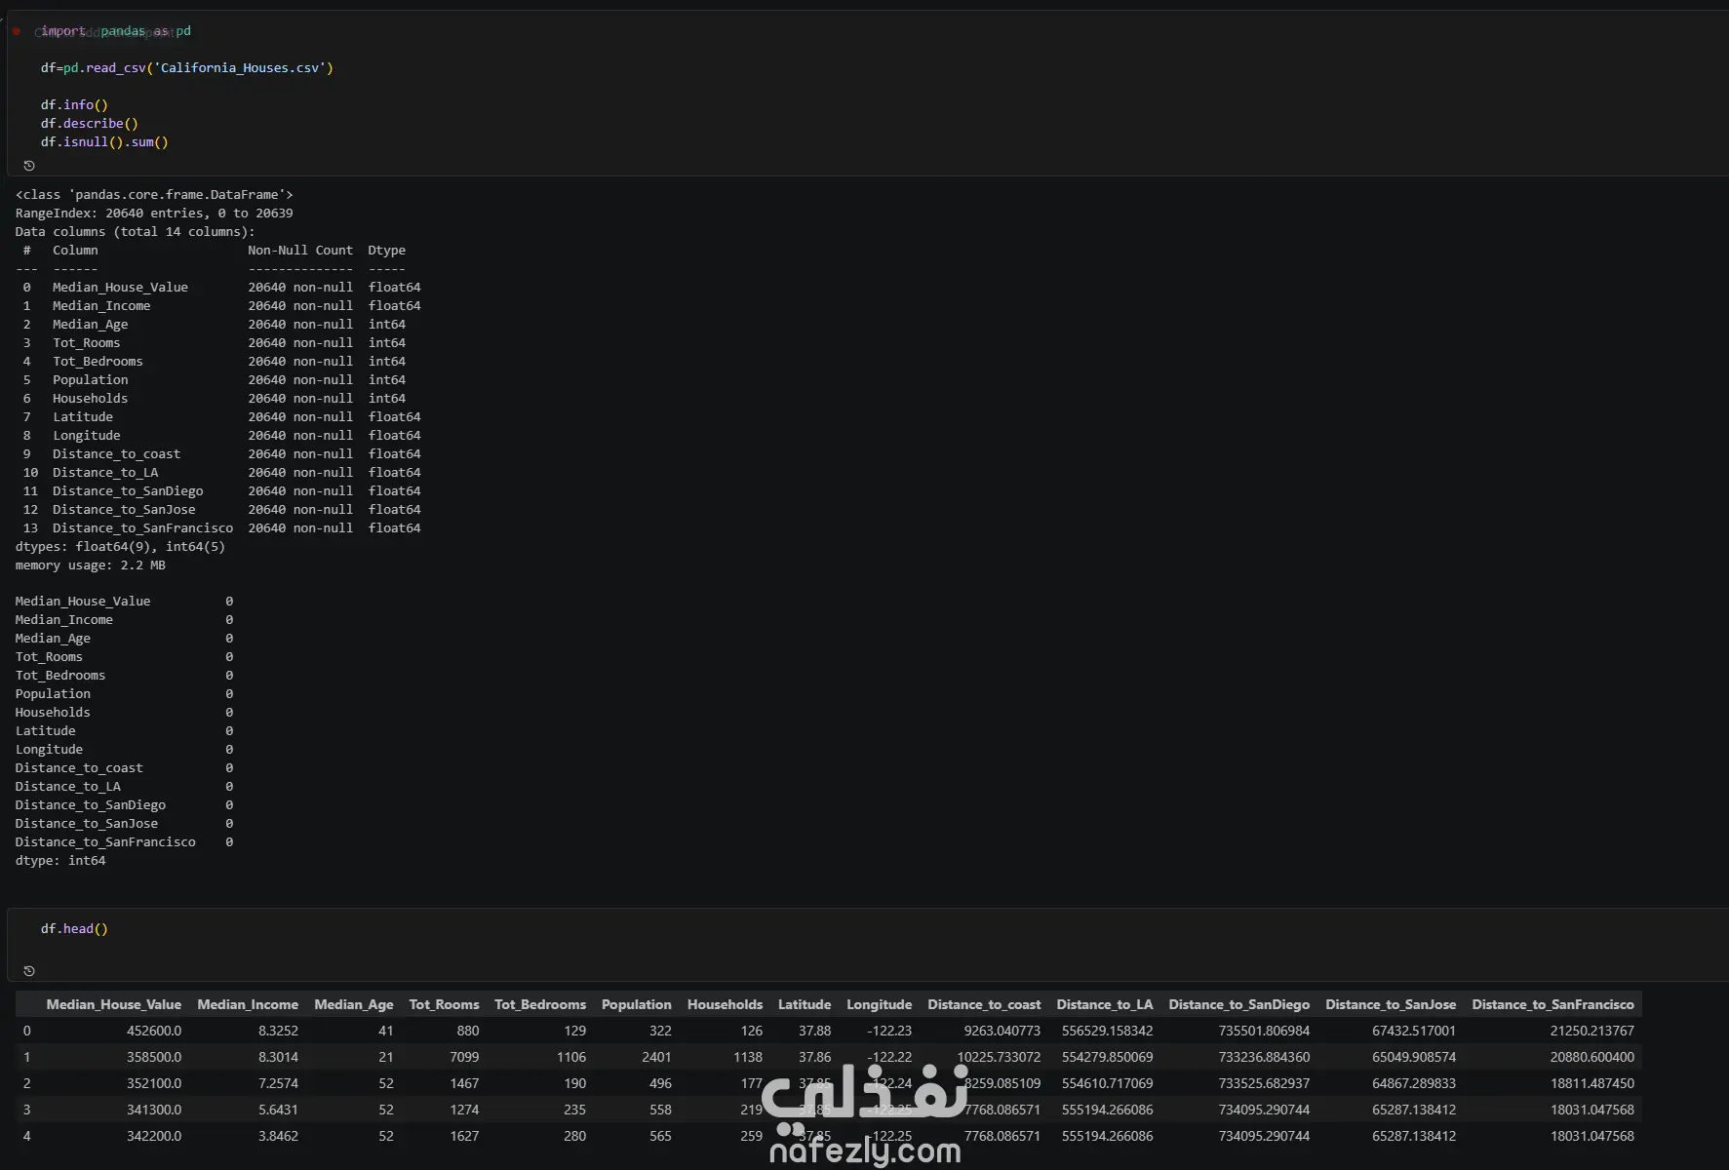Click the Median_Income value 7.2574
Screen dimensions: 1729x1170
279,1083
